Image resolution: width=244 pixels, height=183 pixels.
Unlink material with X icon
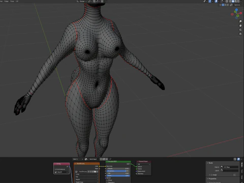107,159
